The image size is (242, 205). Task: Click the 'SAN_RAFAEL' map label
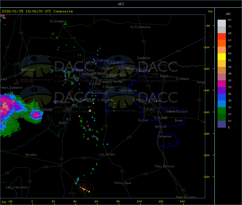tap(99, 73)
